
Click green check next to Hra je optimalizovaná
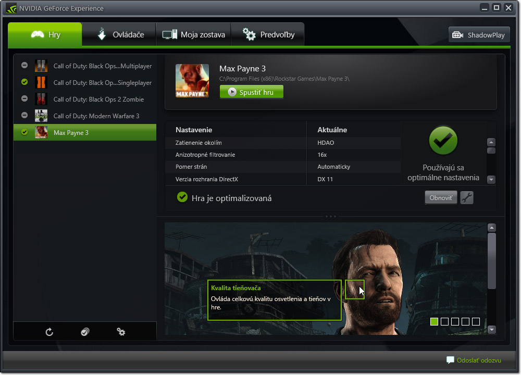[182, 197]
